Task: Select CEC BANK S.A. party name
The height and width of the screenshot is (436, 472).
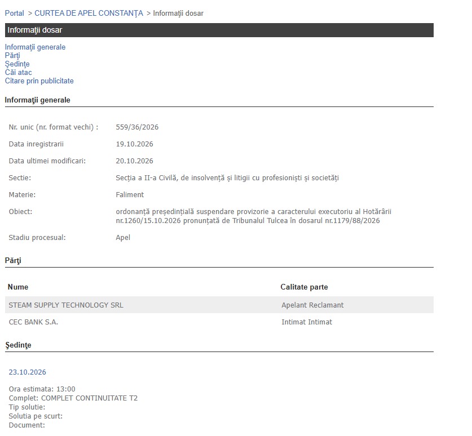Action: point(33,322)
